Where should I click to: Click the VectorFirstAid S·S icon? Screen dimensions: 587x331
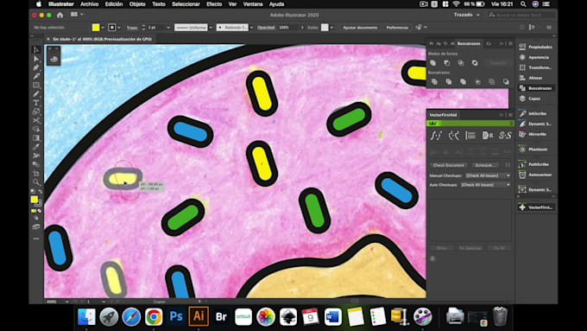505,136
